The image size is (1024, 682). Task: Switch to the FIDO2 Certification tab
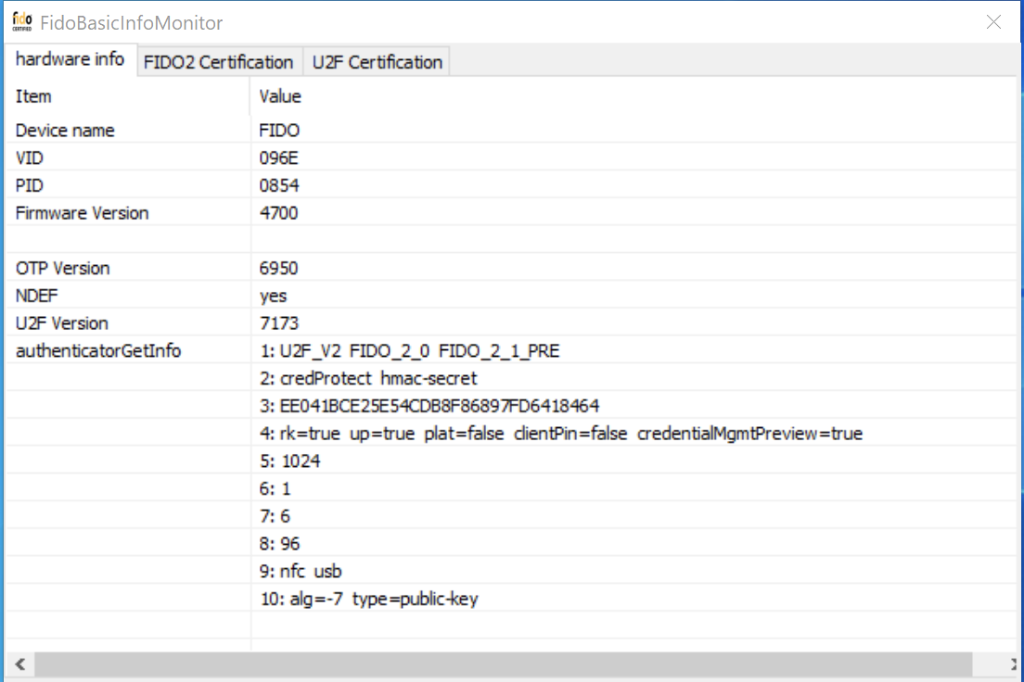(x=220, y=62)
